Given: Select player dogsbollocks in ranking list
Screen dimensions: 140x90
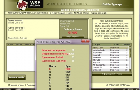Looking at the screenshot, I should point(110,50).
